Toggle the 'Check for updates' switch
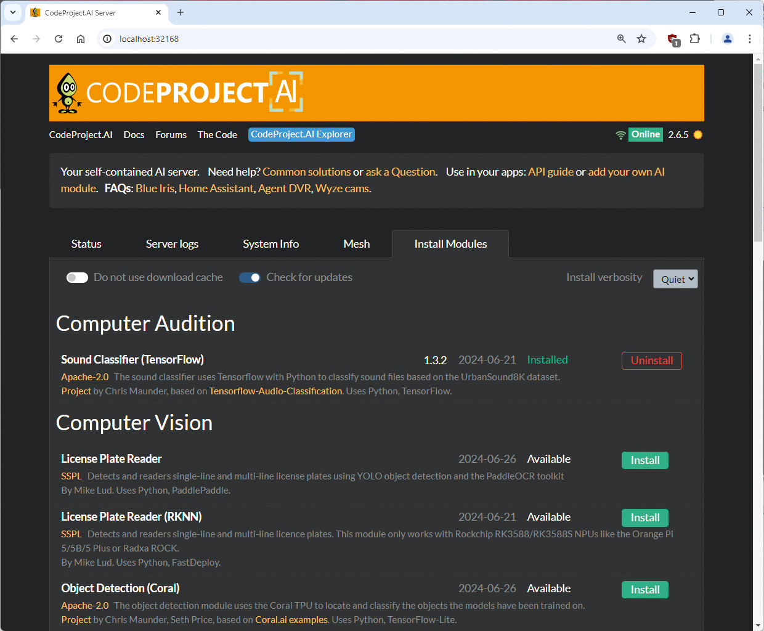Screen dimensions: 764x631 (250, 278)
